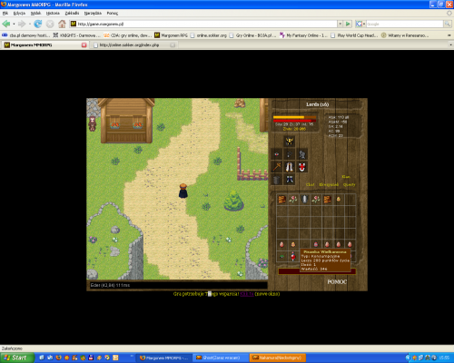This screenshot has width=454, height=363.
Task: Open the Margonem RPG bookmark
Action: pos(172,35)
